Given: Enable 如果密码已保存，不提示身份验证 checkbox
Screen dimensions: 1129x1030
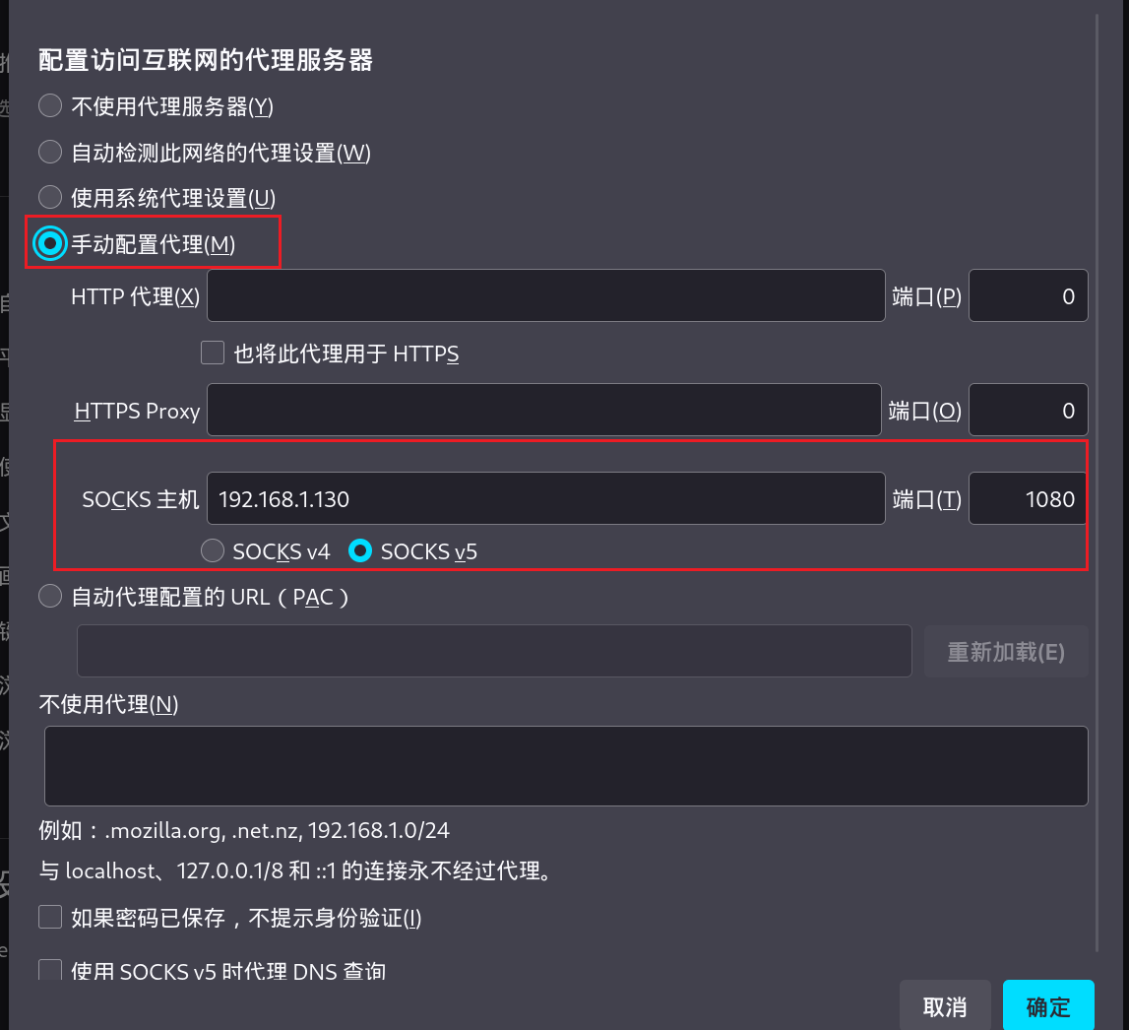Looking at the screenshot, I should pos(50,918).
